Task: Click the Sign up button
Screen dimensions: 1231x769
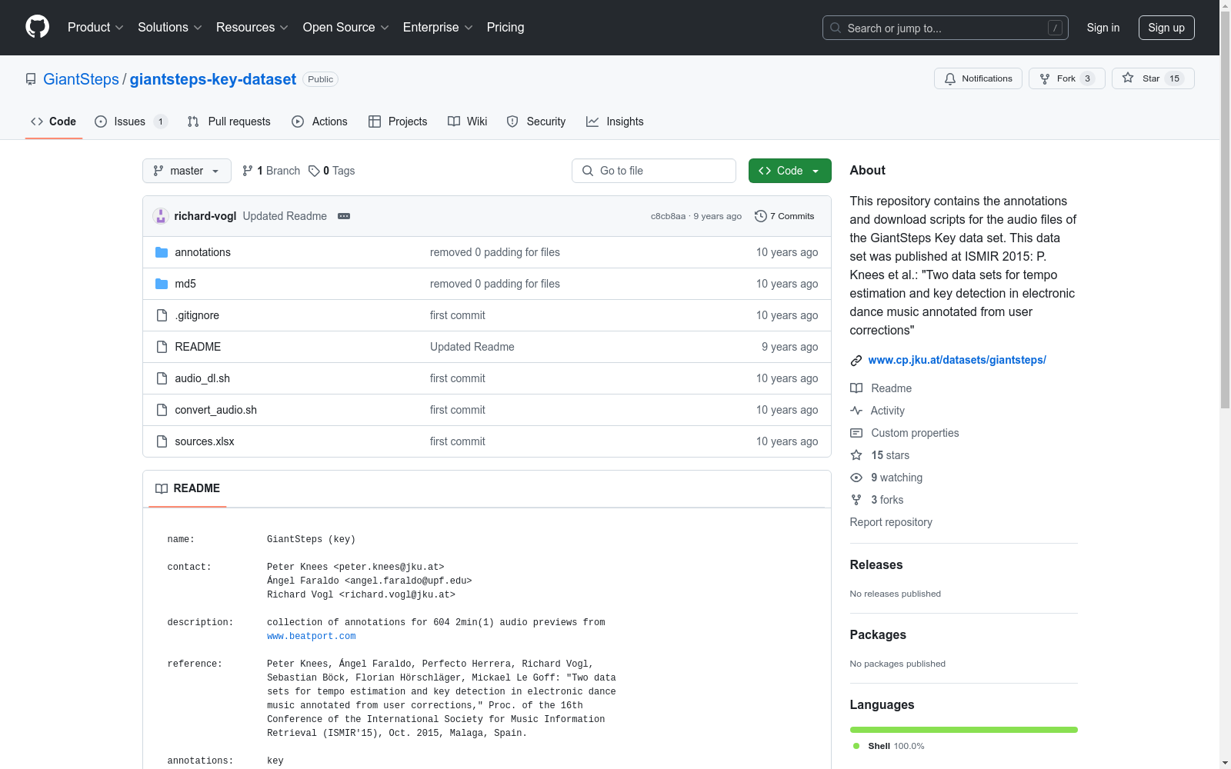Action: coord(1166,28)
